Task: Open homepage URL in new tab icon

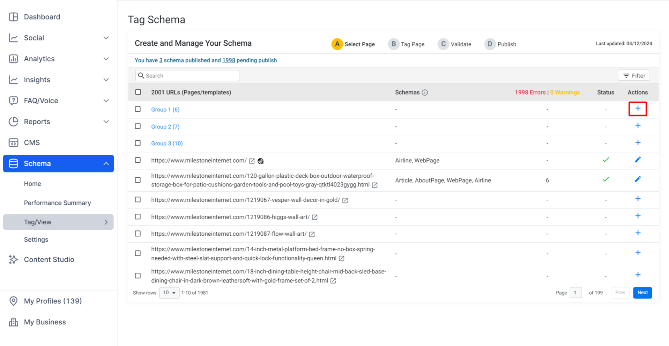Action: (252, 161)
